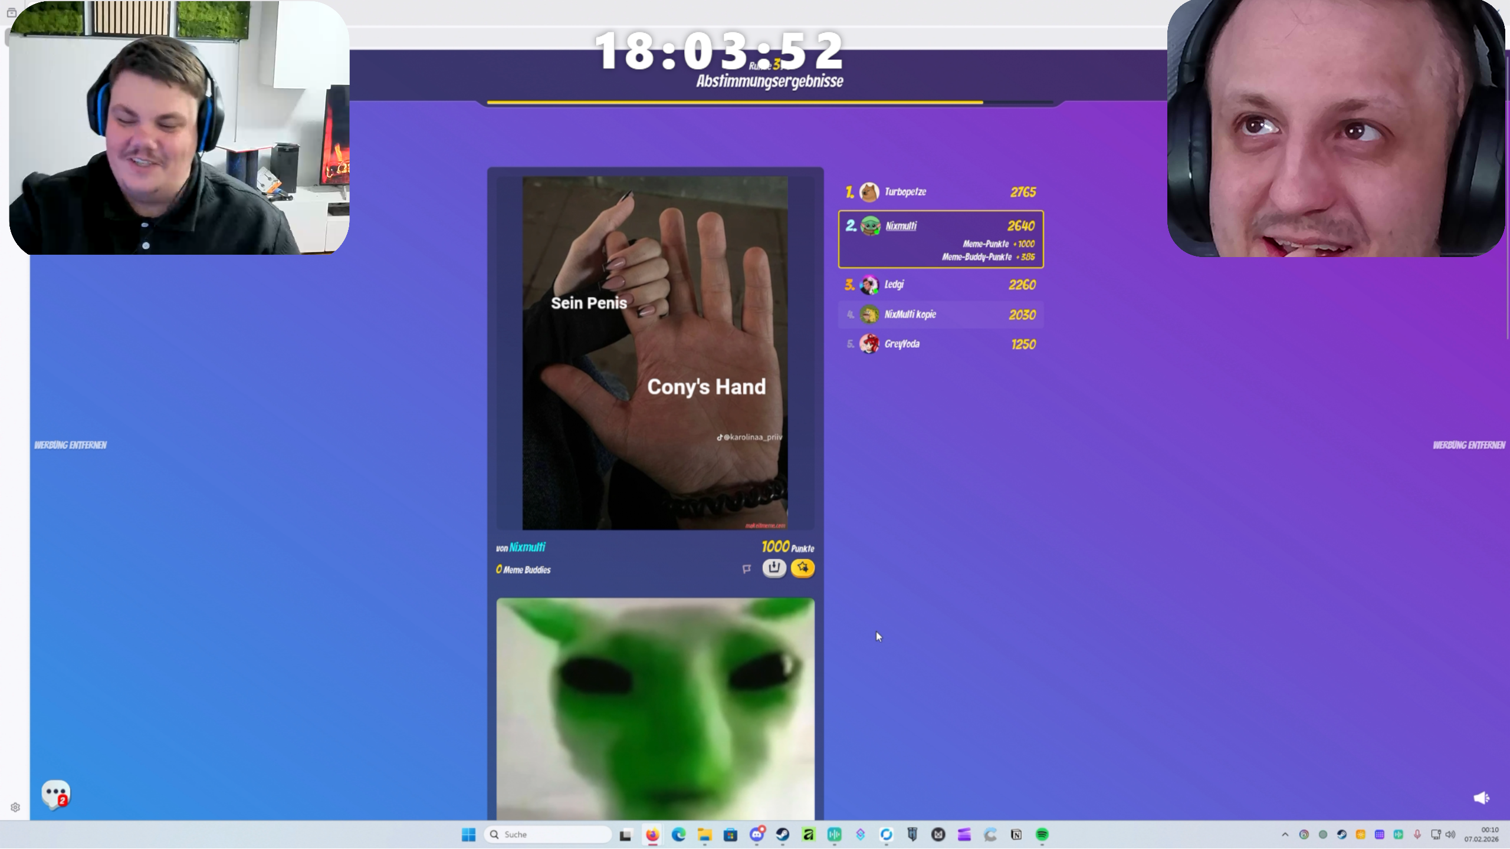Open Nixmulti author link under meme
1510x849 pixels.
click(527, 547)
